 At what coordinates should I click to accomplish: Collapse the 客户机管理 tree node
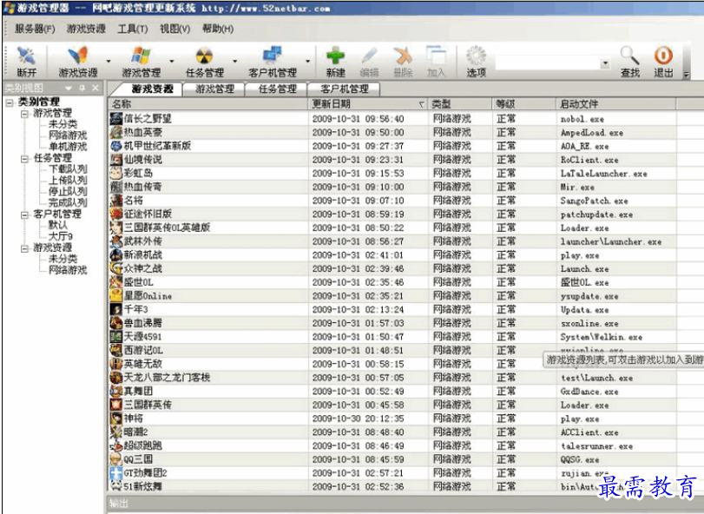(24, 214)
